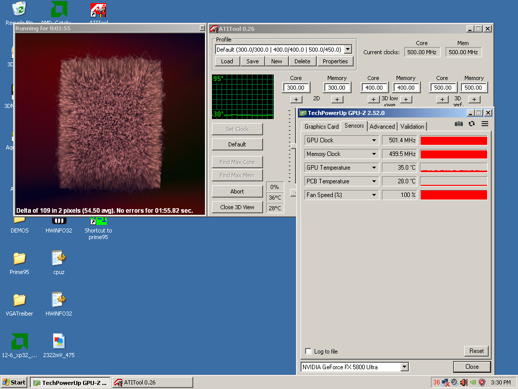Select the VGATreiber folder icon
Image resolution: width=518 pixels, height=389 pixels.
(20, 300)
